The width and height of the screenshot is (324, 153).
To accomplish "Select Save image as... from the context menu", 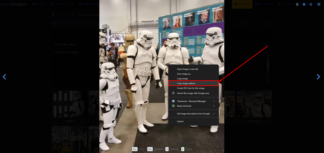I will pos(193,74).
